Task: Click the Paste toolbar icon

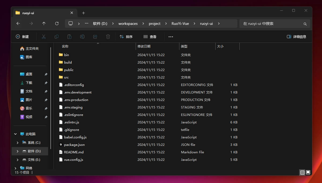Action: 69,37
